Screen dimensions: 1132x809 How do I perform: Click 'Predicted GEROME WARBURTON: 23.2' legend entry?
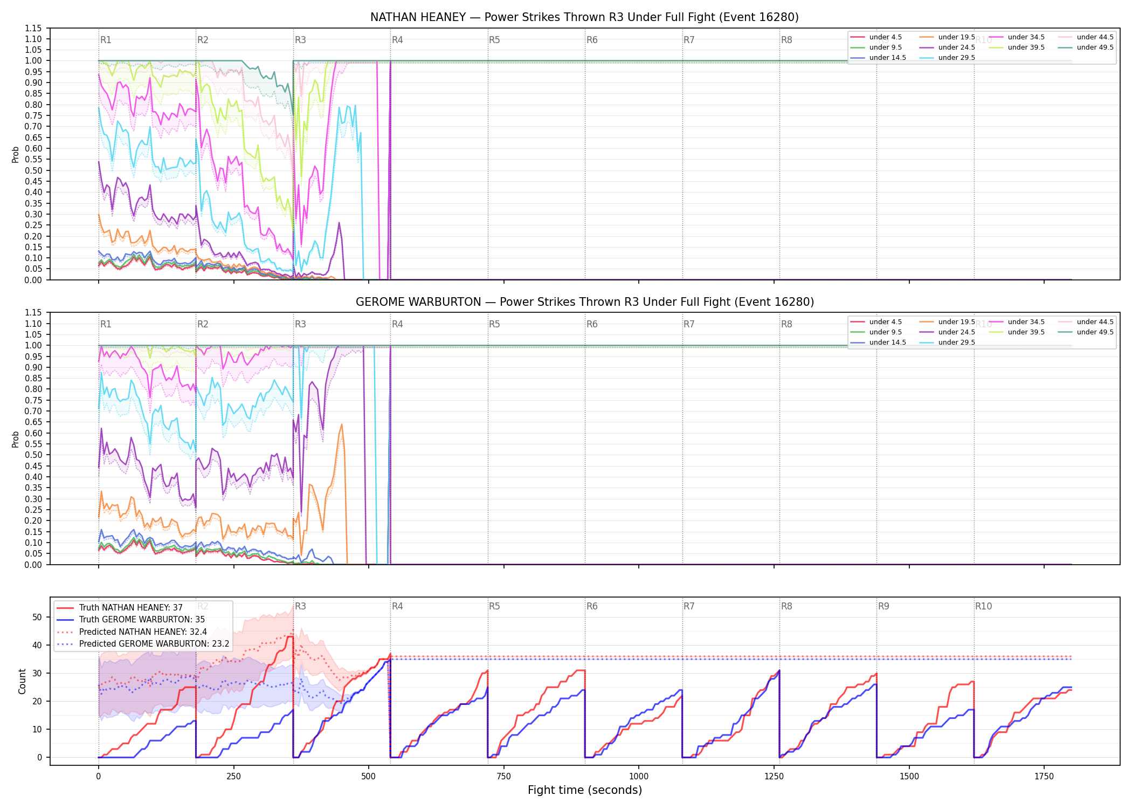pyautogui.click(x=143, y=644)
